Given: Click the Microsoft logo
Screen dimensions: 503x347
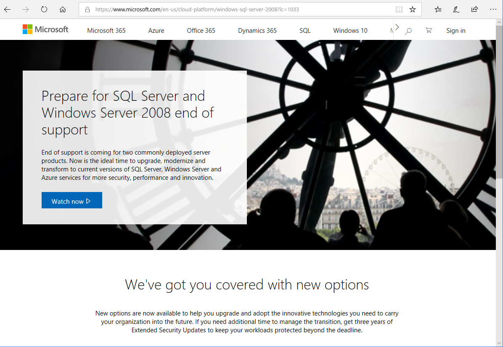Looking at the screenshot, I should [45, 29].
